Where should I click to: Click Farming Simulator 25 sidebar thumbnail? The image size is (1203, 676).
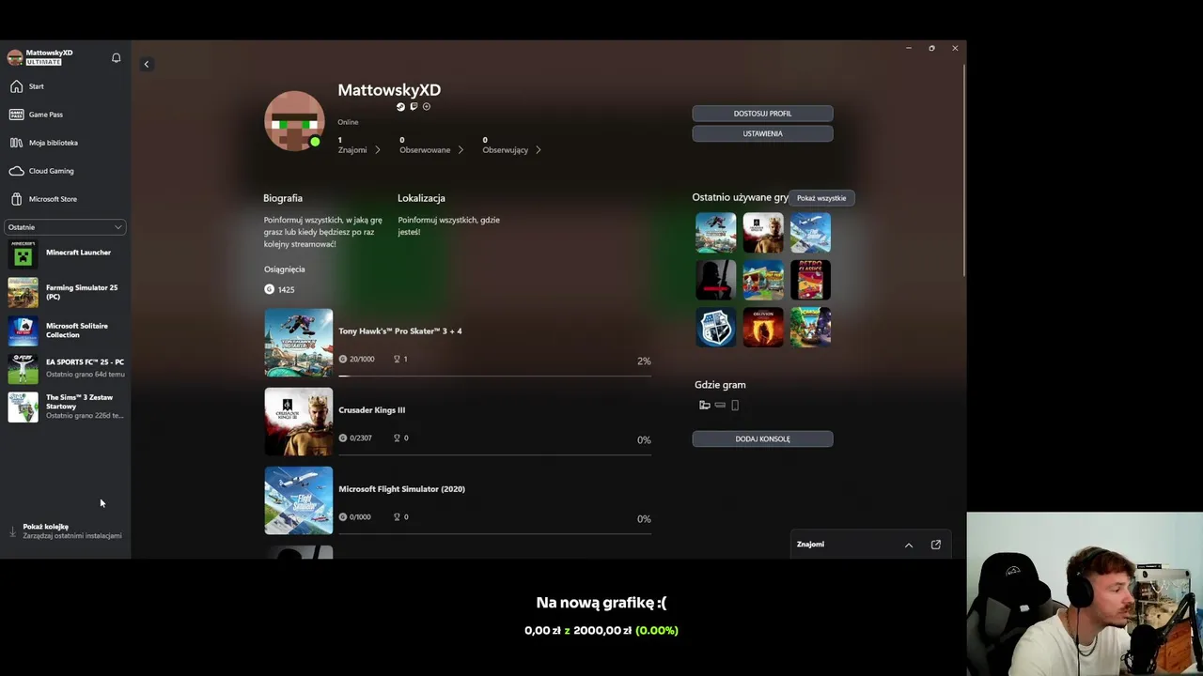point(23,292)
